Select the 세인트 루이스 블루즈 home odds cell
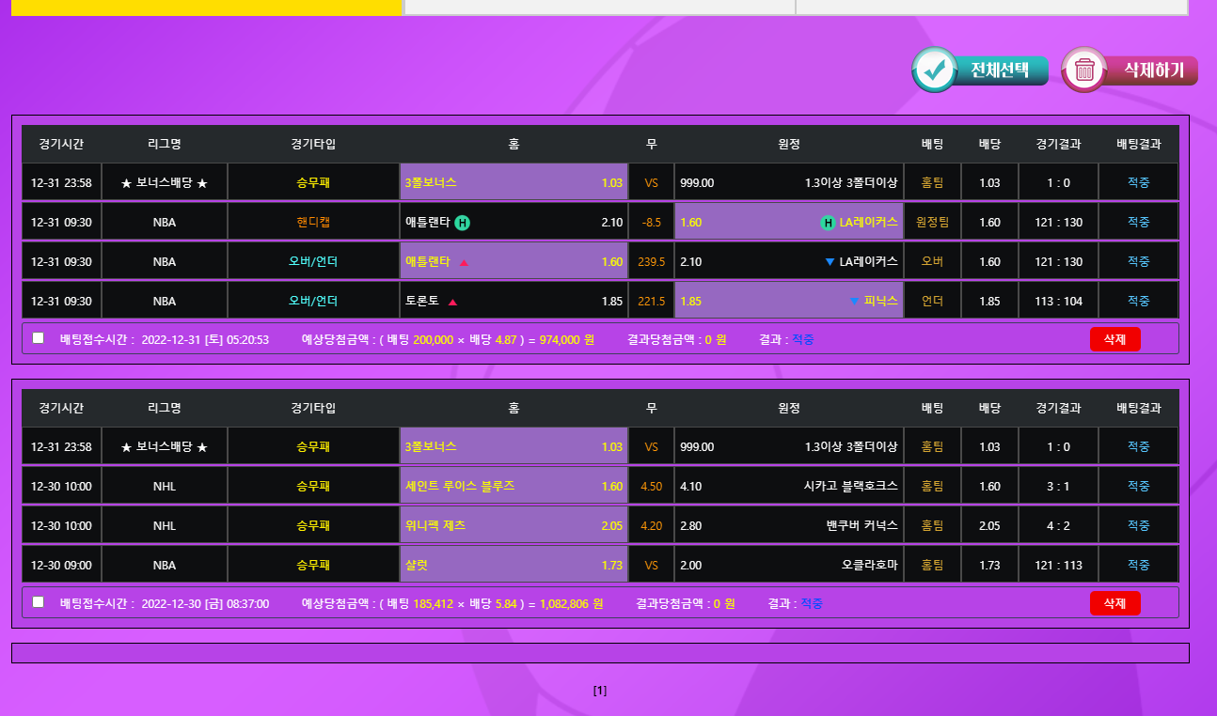 (x=514, y=487)
